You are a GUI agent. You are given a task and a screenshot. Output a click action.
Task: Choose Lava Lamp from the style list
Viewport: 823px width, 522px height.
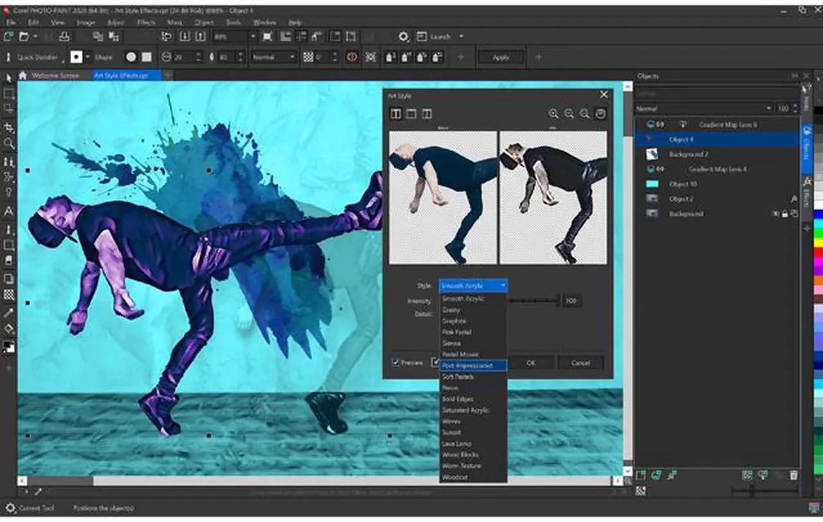coord(473,444)
